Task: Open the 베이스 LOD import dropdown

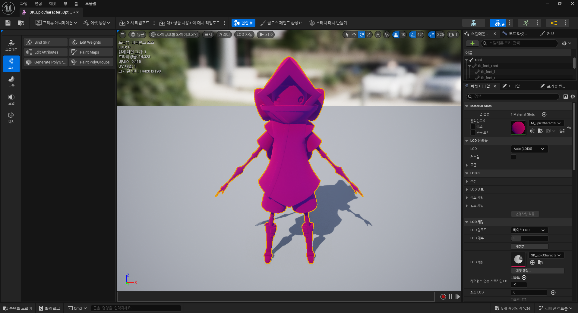Action: coord(529,230)
